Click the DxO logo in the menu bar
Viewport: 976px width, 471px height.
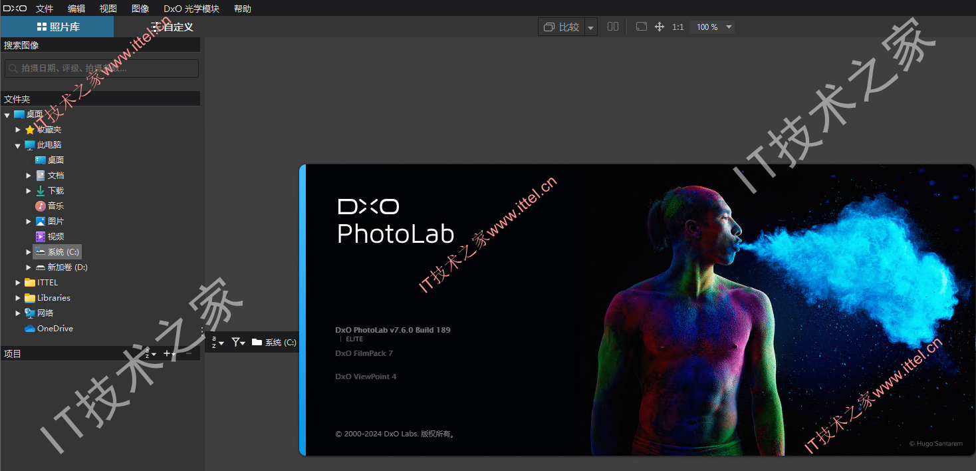(15, 9)
